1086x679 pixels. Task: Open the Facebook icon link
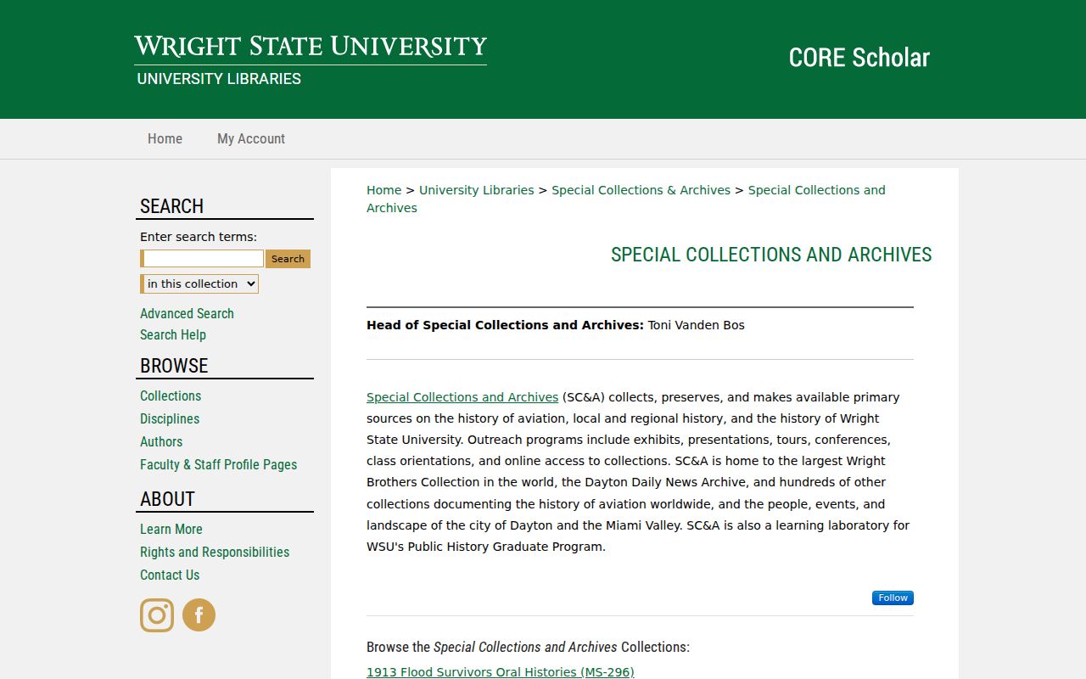[199, 615]
